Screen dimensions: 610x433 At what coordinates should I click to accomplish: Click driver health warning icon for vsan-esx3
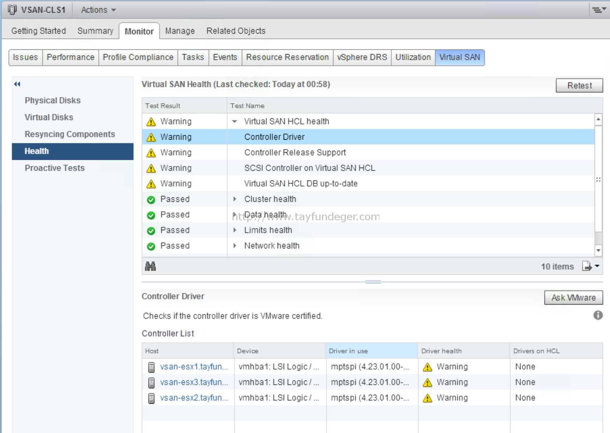427,382
